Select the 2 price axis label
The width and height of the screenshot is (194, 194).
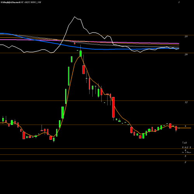tap(185, 162)
